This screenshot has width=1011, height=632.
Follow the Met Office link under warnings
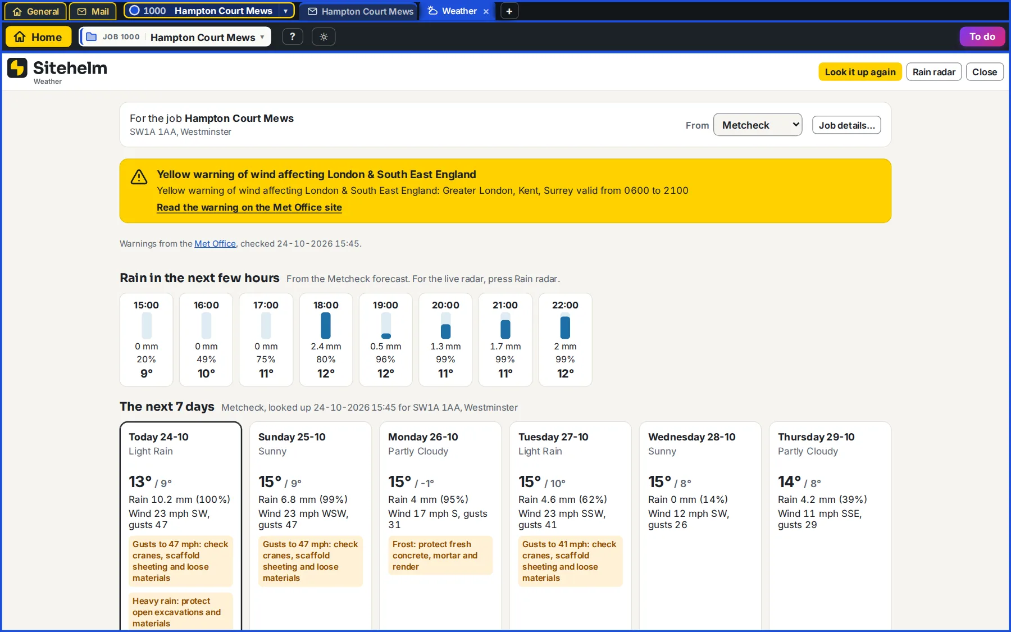[x=215, y=244]
